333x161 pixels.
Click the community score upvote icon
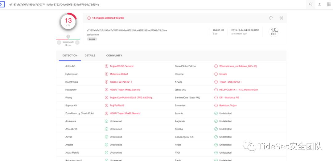pos(77,43)
